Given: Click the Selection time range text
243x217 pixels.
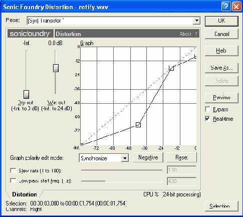Looking at the screenshot, I should pos(78,203).
